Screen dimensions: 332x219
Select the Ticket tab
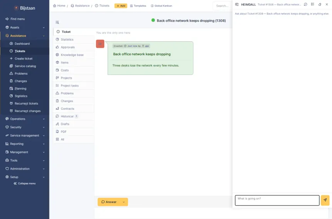[x=74, y=32]
